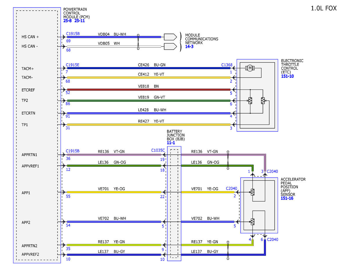Select the TP1 signal name
348x268 pixels.
coord(25,125)
